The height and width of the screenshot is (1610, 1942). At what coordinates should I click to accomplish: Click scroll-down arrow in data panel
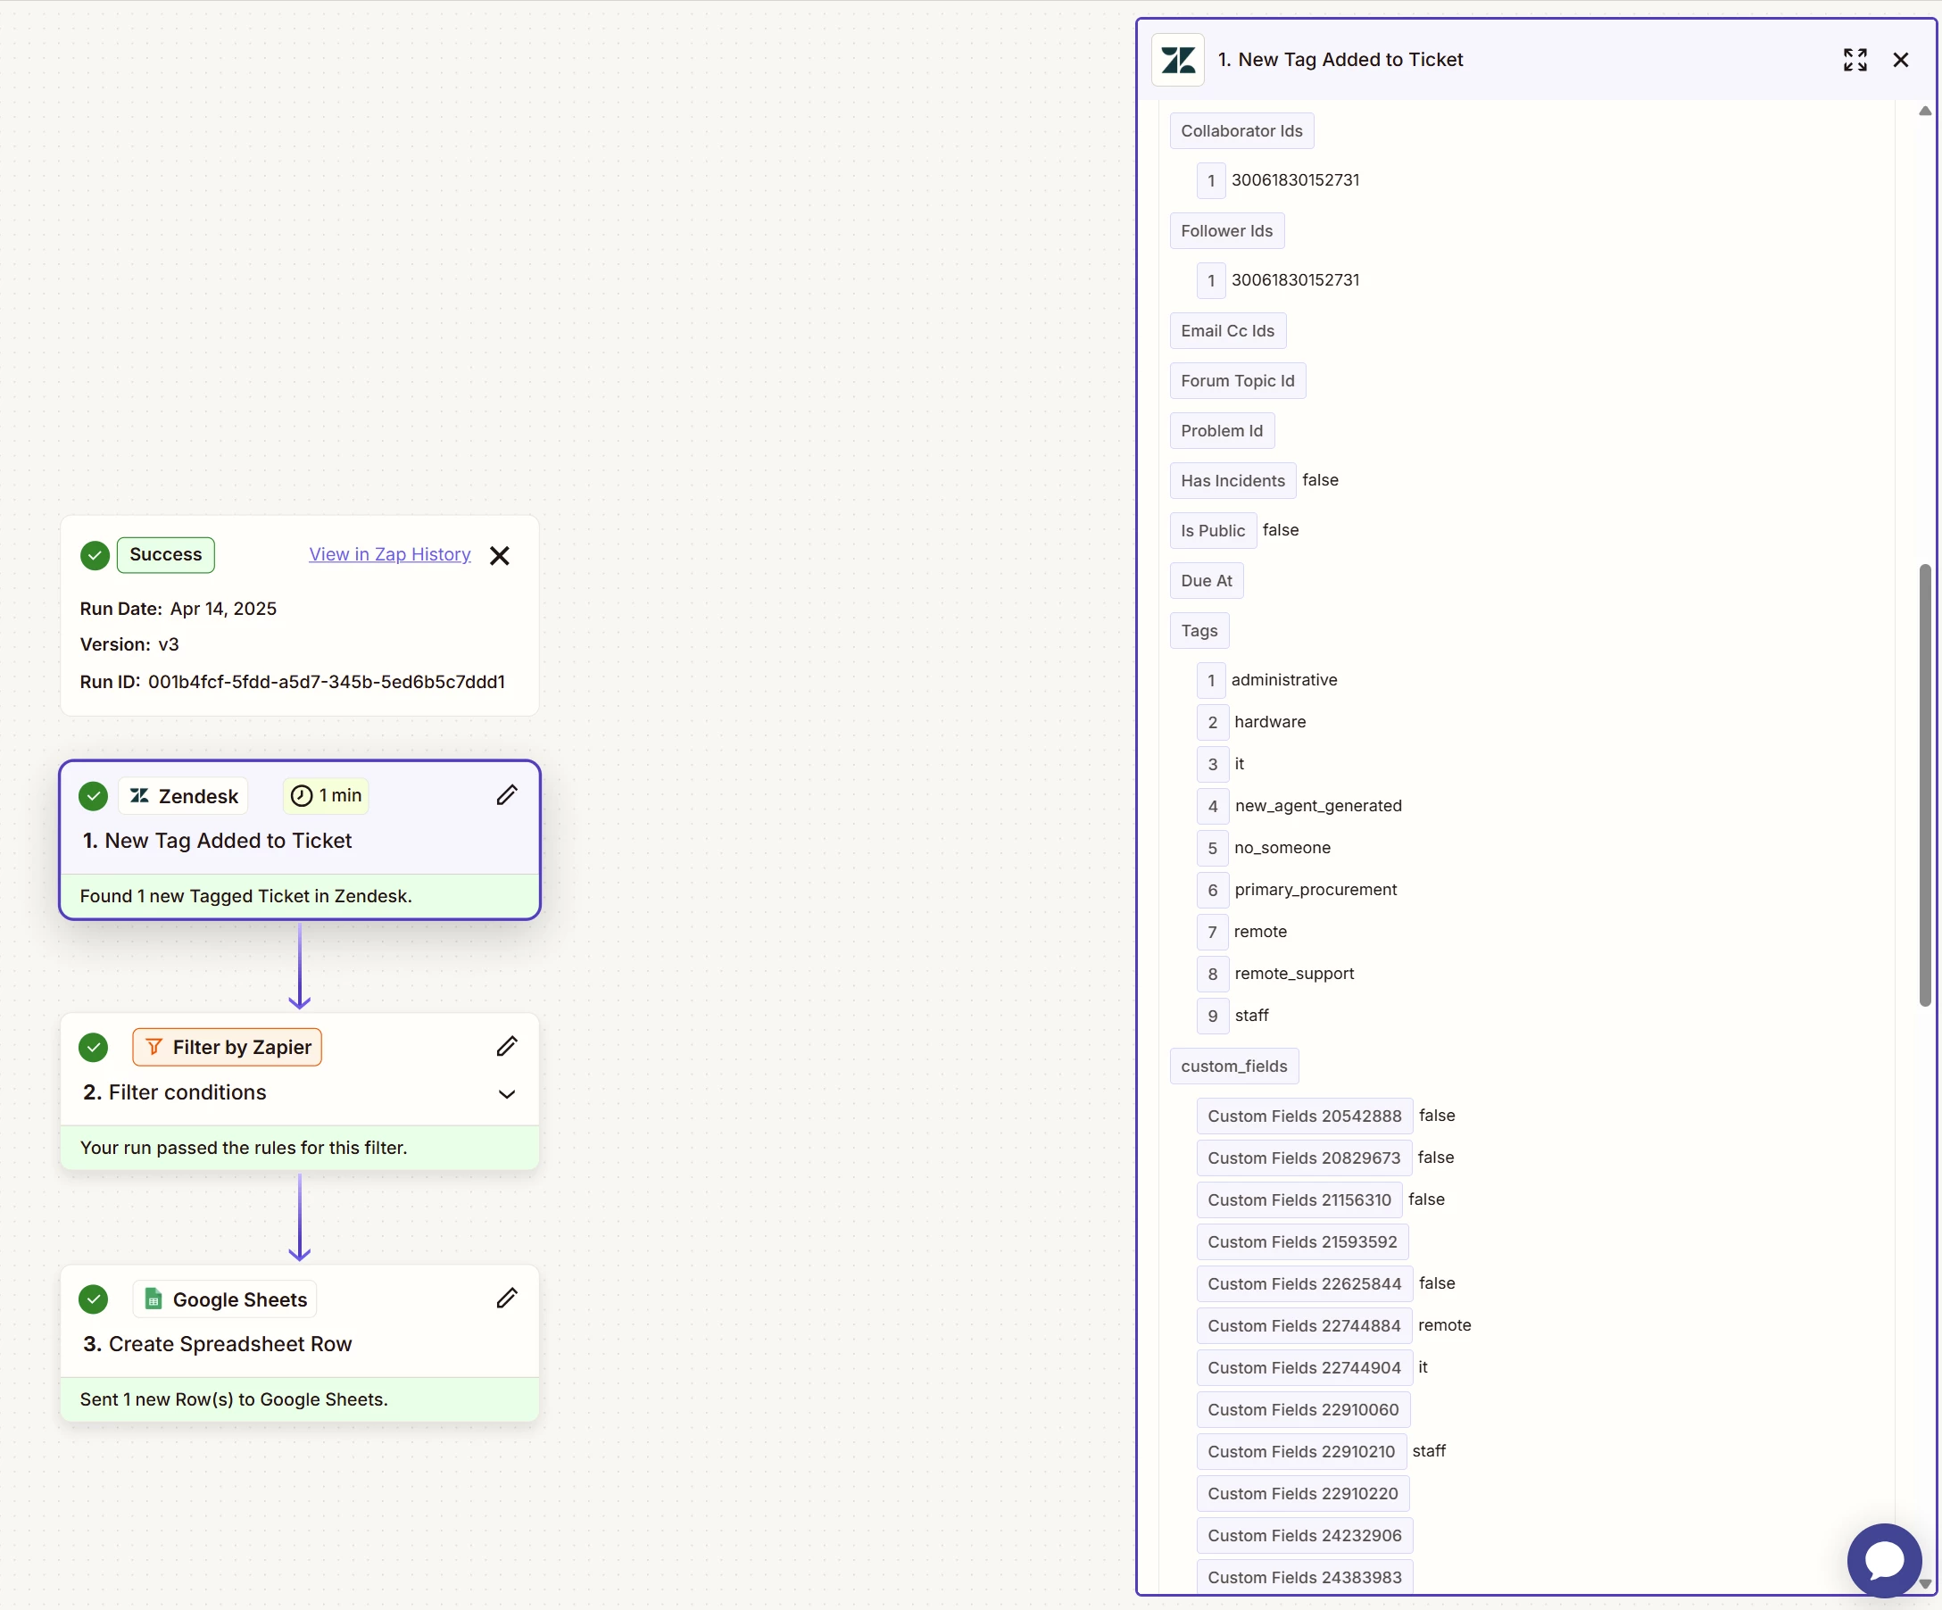pyautogui.click(x=1924, y=1583)
